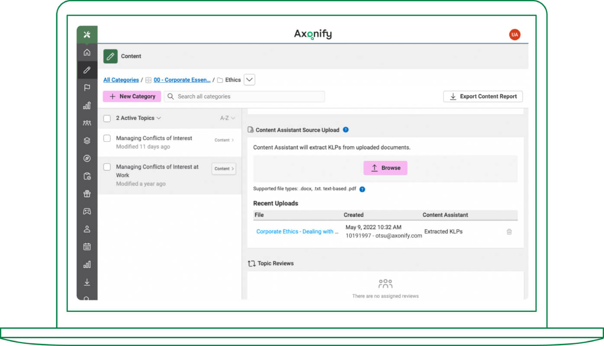Open the stacked layers icon in sidebar
The height and width of the screenshot is (346, 604).
coord(87,141)
